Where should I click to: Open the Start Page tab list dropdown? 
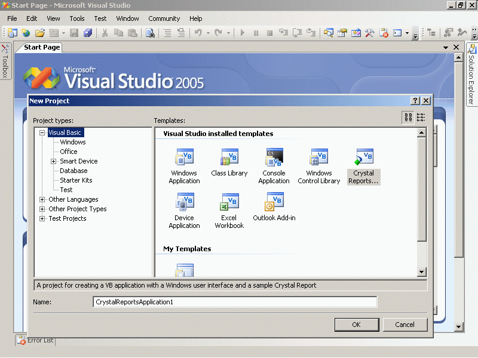coord(446,48)
